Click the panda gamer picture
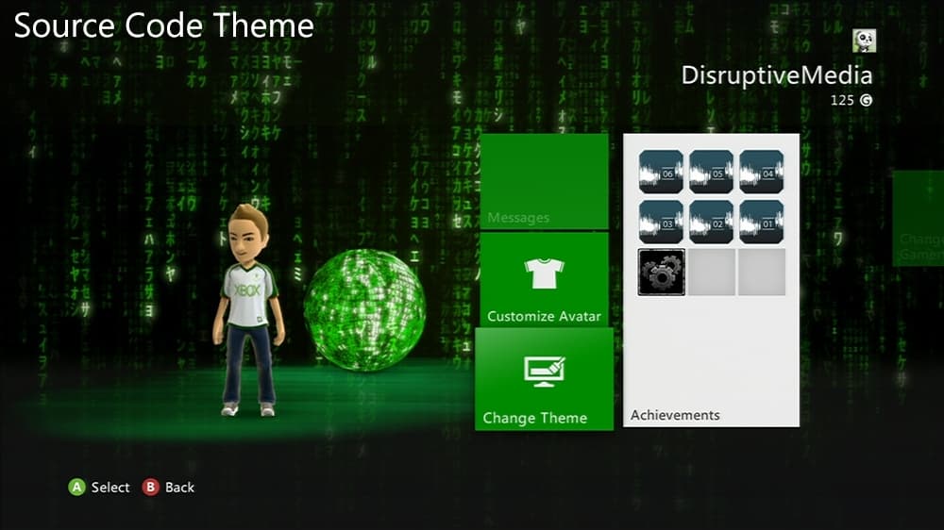The image size is (944, 530). click(x=864, y=41)
